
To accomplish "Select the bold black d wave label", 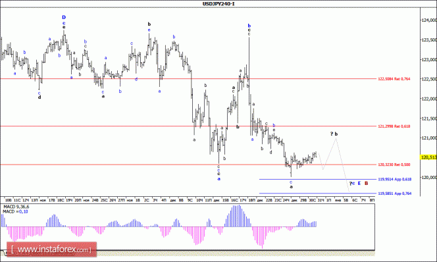I will (x=39, y=97).
